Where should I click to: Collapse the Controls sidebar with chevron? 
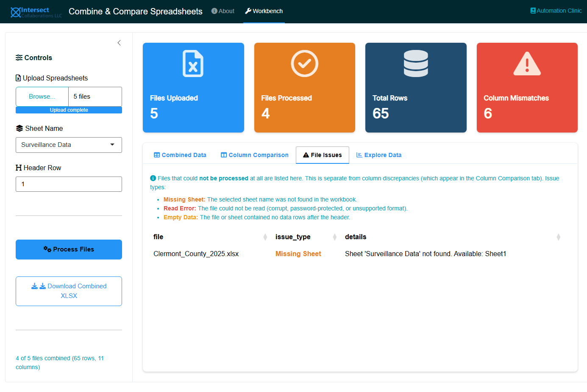tap(119, 43)
